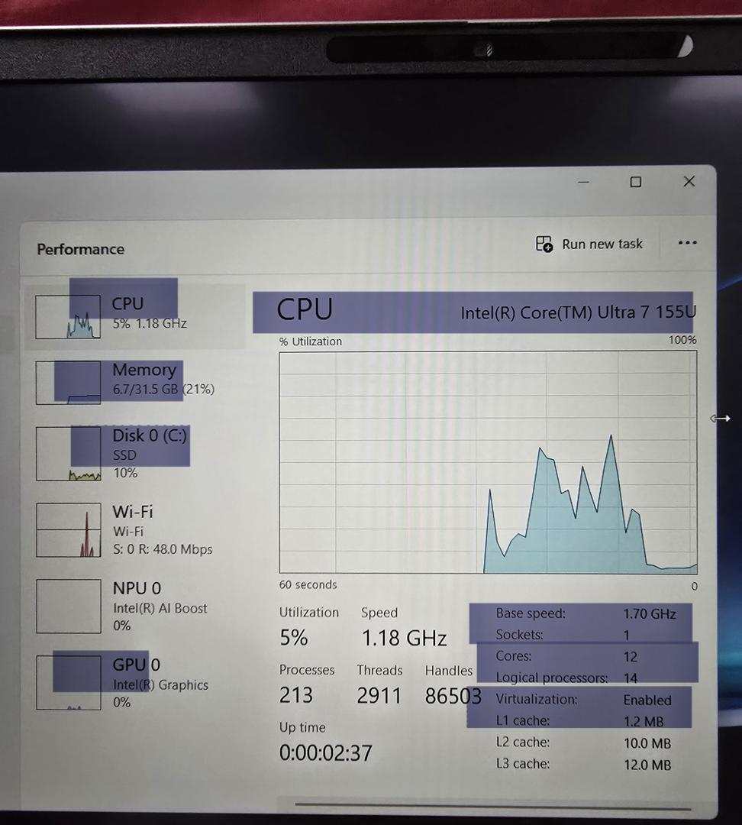This screenshot has height=825, width=742.
Task: Click the 6.7/31.5 GB (21%) memory text
Action: [163, 390]
